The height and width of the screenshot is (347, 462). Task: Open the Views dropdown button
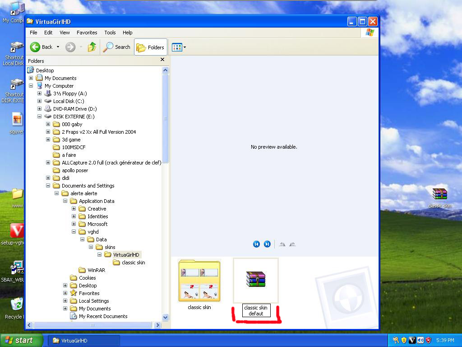[179, 47]
